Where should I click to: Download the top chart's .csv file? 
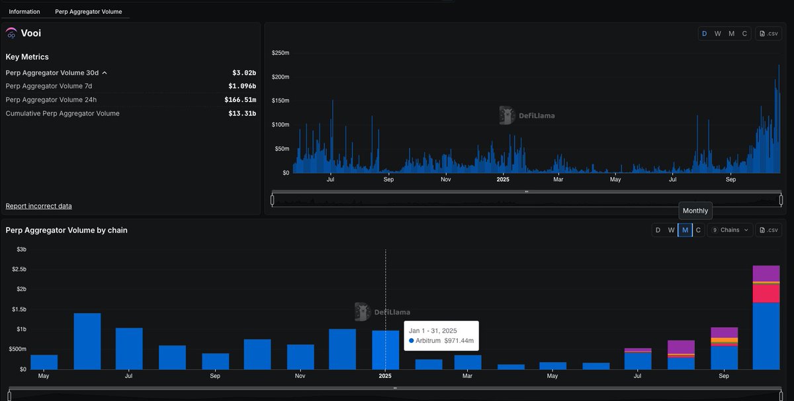tap(769, 34)
